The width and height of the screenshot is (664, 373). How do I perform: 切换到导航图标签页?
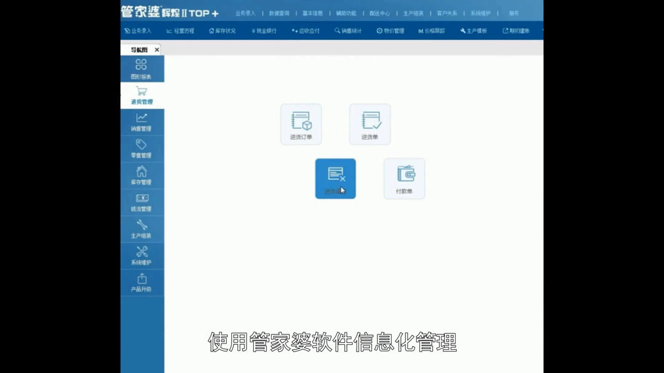(x=140, y=49)
